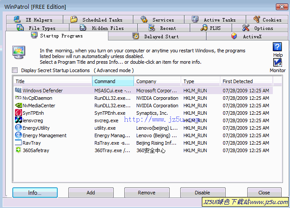The width and height of the screenshot is (290, 208).
Task: Select the NvMediaCenter entry
Action: (143, 106)
